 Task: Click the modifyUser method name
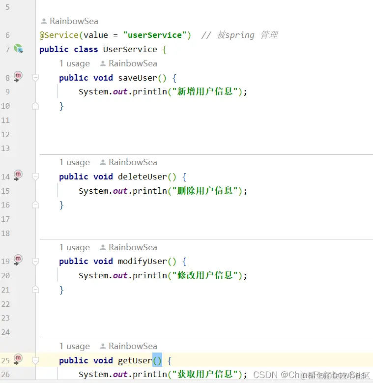click(143, 262)
